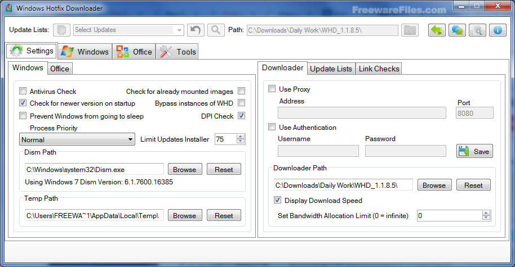The width and height of the screenshot is (515, 267).
Task: Click the proxy Address input field
Action: (x=362, y=113)
